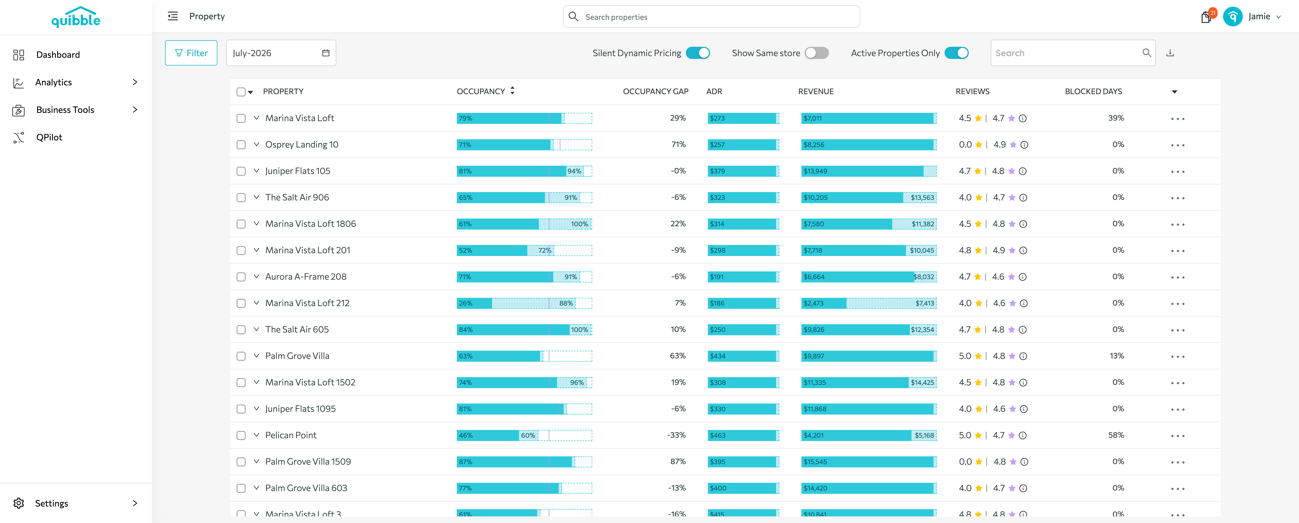Collapse the sidebar with the menu icon
Image resolution: width=1299 pixels, height=523 pixels.
pyautogui.click(x=173, y=16)
